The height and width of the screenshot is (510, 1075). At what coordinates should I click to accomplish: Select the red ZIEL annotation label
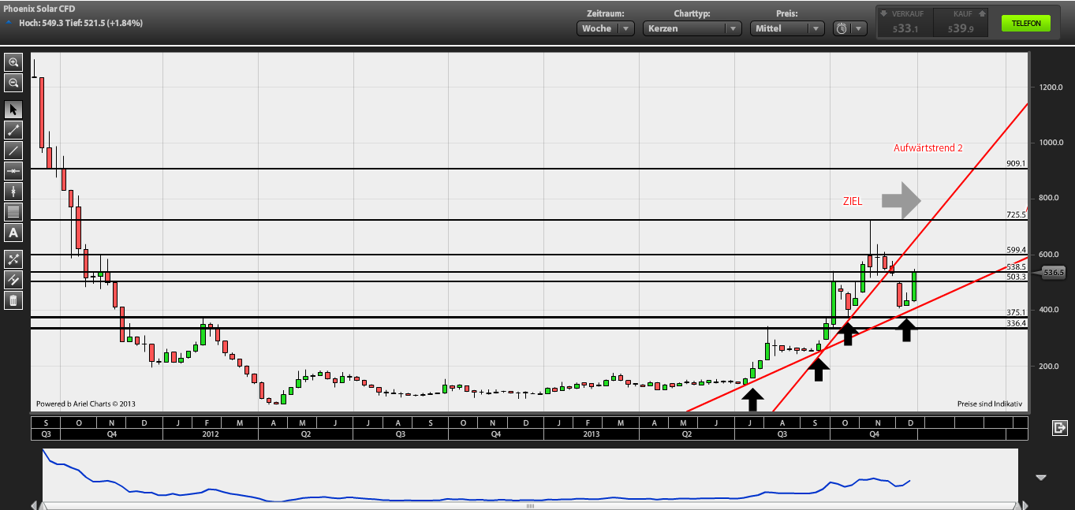pos(853,202)
